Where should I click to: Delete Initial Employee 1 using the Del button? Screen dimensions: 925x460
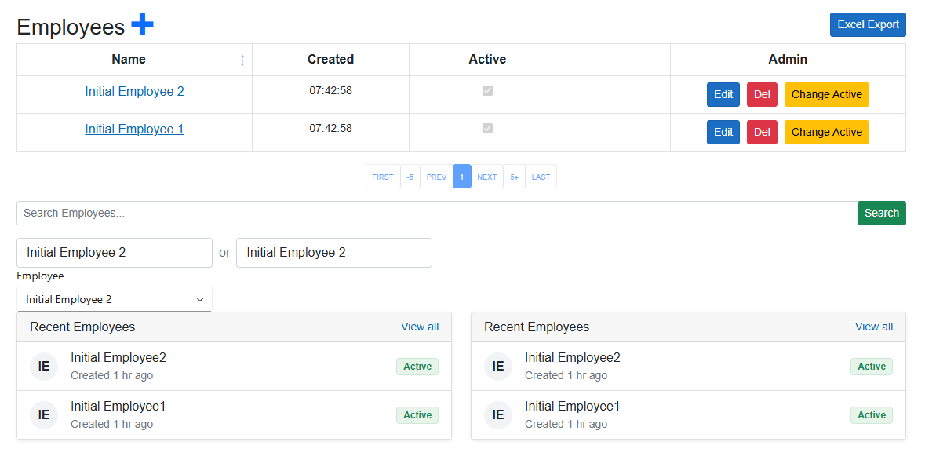(x=762, y=132)
